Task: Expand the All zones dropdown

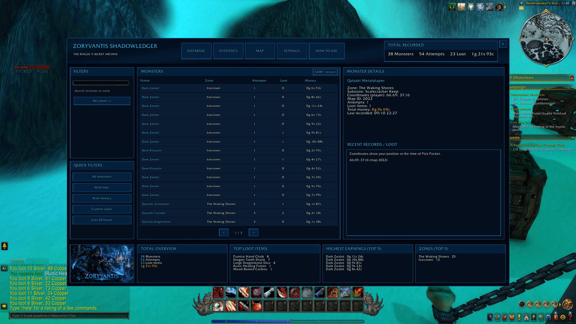Action: pos(102,101)
